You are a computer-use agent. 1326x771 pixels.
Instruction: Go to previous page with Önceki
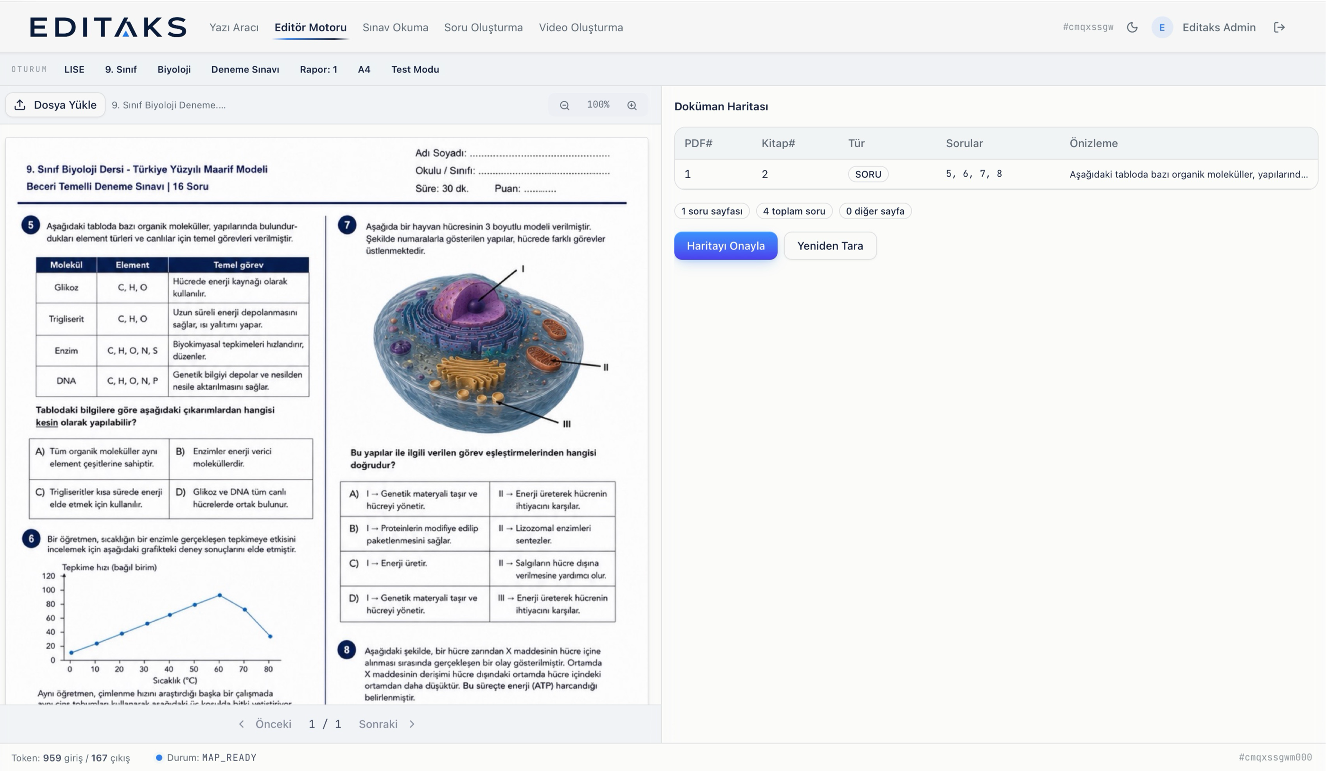click(265, 724)
